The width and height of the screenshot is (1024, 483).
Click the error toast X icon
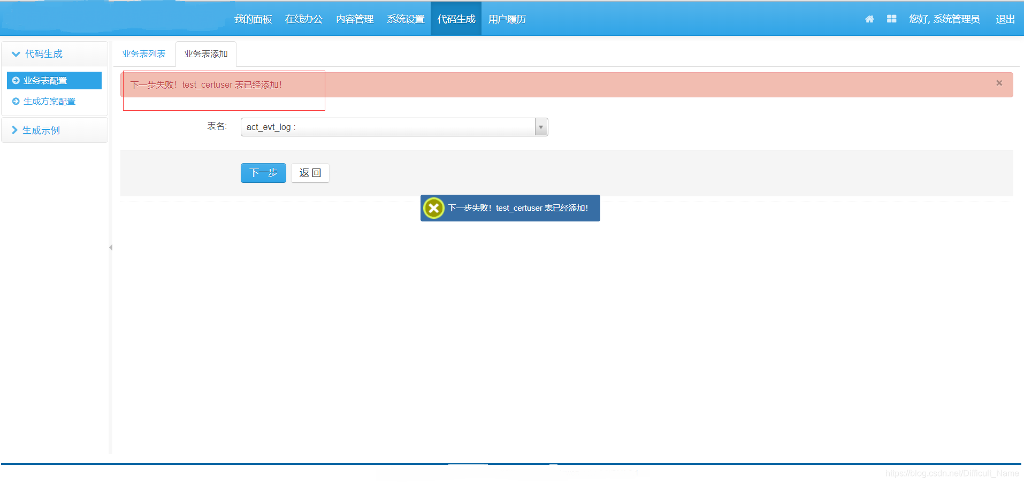coord(434,208)
